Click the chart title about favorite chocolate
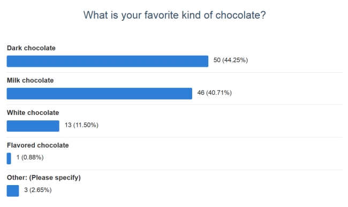This screenshot has width=348, height=207. tap(175, 16)
